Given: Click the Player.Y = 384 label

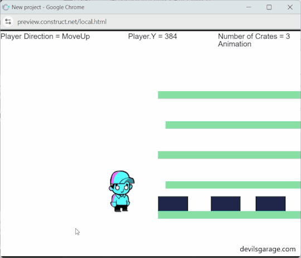Looking at the screenshot, I should point(152,36).
